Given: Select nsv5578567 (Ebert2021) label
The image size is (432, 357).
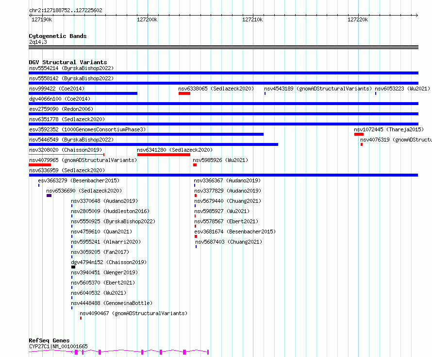Looking at the screenshot, I should (x=227, y=221).
